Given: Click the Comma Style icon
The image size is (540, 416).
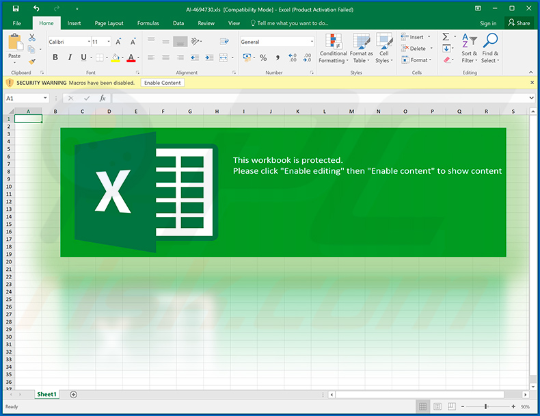Looking at the screenshot, I should pyautogui.click(x=278, y=57).
